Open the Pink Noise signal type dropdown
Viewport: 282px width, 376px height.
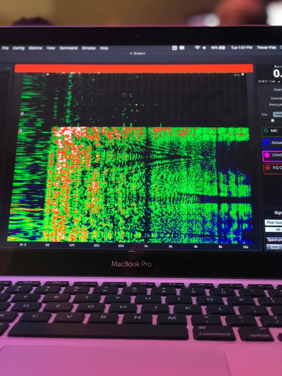[274, 222]
